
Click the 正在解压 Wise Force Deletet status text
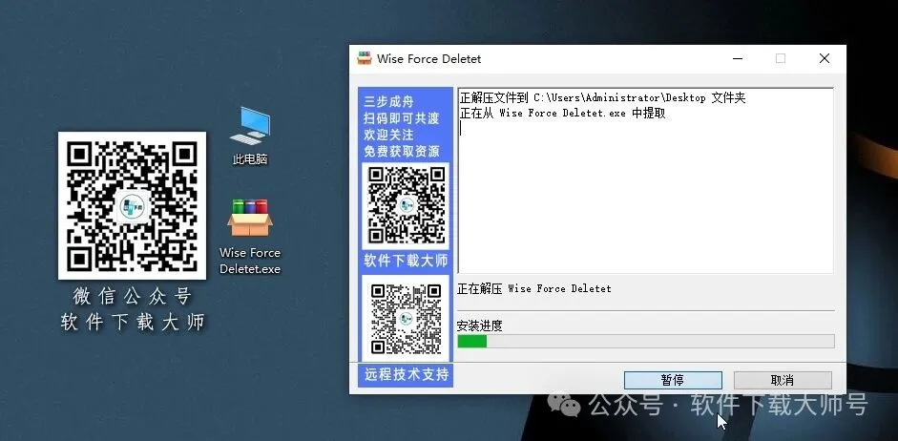(x=533, y=288)
